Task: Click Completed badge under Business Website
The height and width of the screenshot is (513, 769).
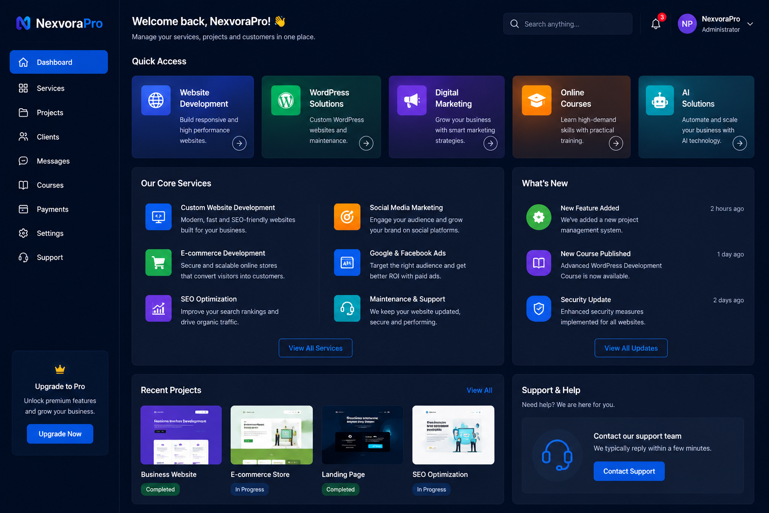Action: pos(160,489)
